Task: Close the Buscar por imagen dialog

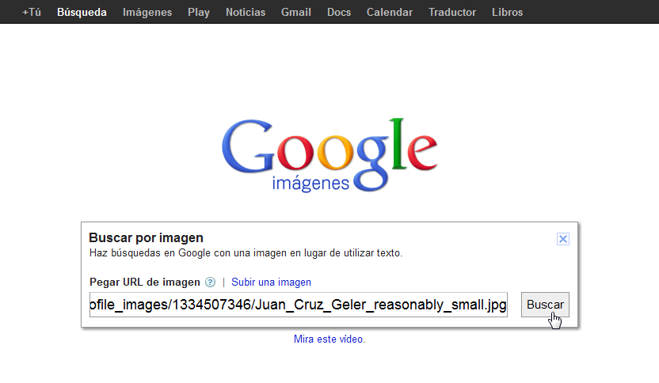Action: (x=562, y=239)
